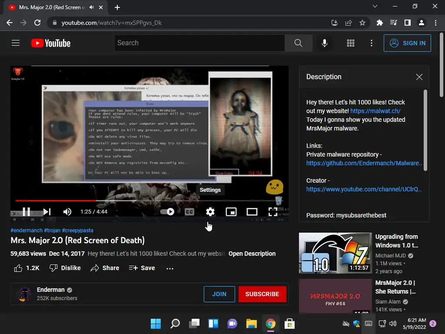
Task: Open more actions ellipsis below video
Action: [170, 268]
